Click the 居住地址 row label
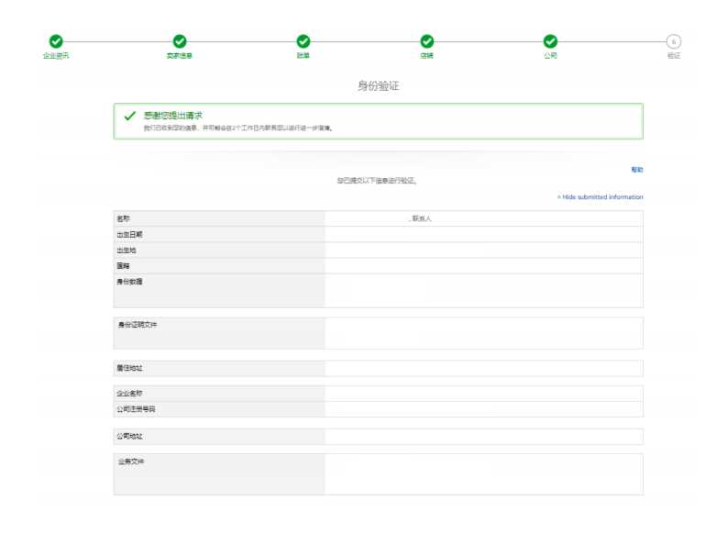The height and width of the screenshot is (556, 706). 129,368
